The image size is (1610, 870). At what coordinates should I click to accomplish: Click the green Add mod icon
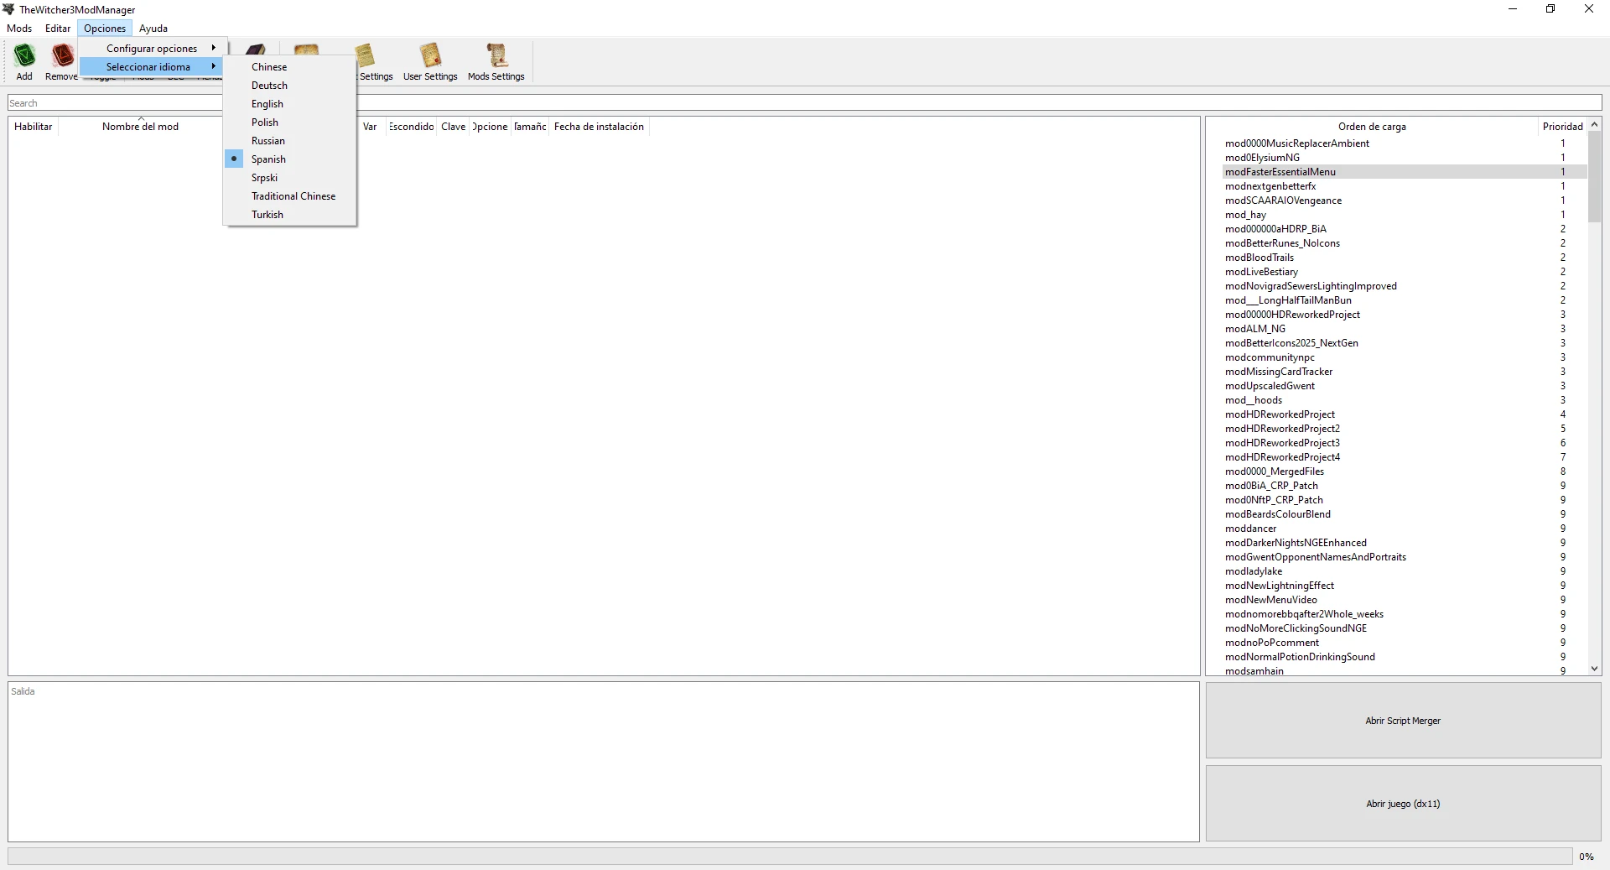[24, 56]
